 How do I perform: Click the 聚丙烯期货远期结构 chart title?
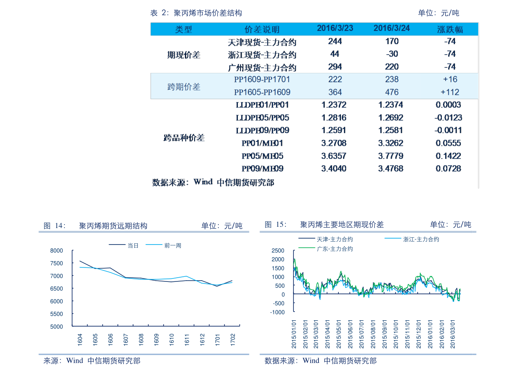[113, 226]
